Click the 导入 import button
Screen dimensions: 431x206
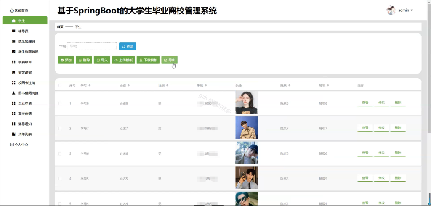point(102,60)
